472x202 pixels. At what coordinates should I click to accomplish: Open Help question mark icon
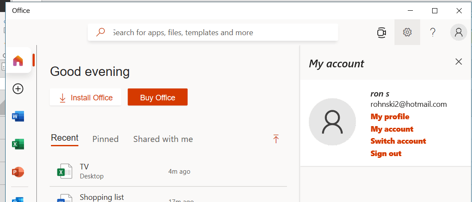click(x=433, y=32)
